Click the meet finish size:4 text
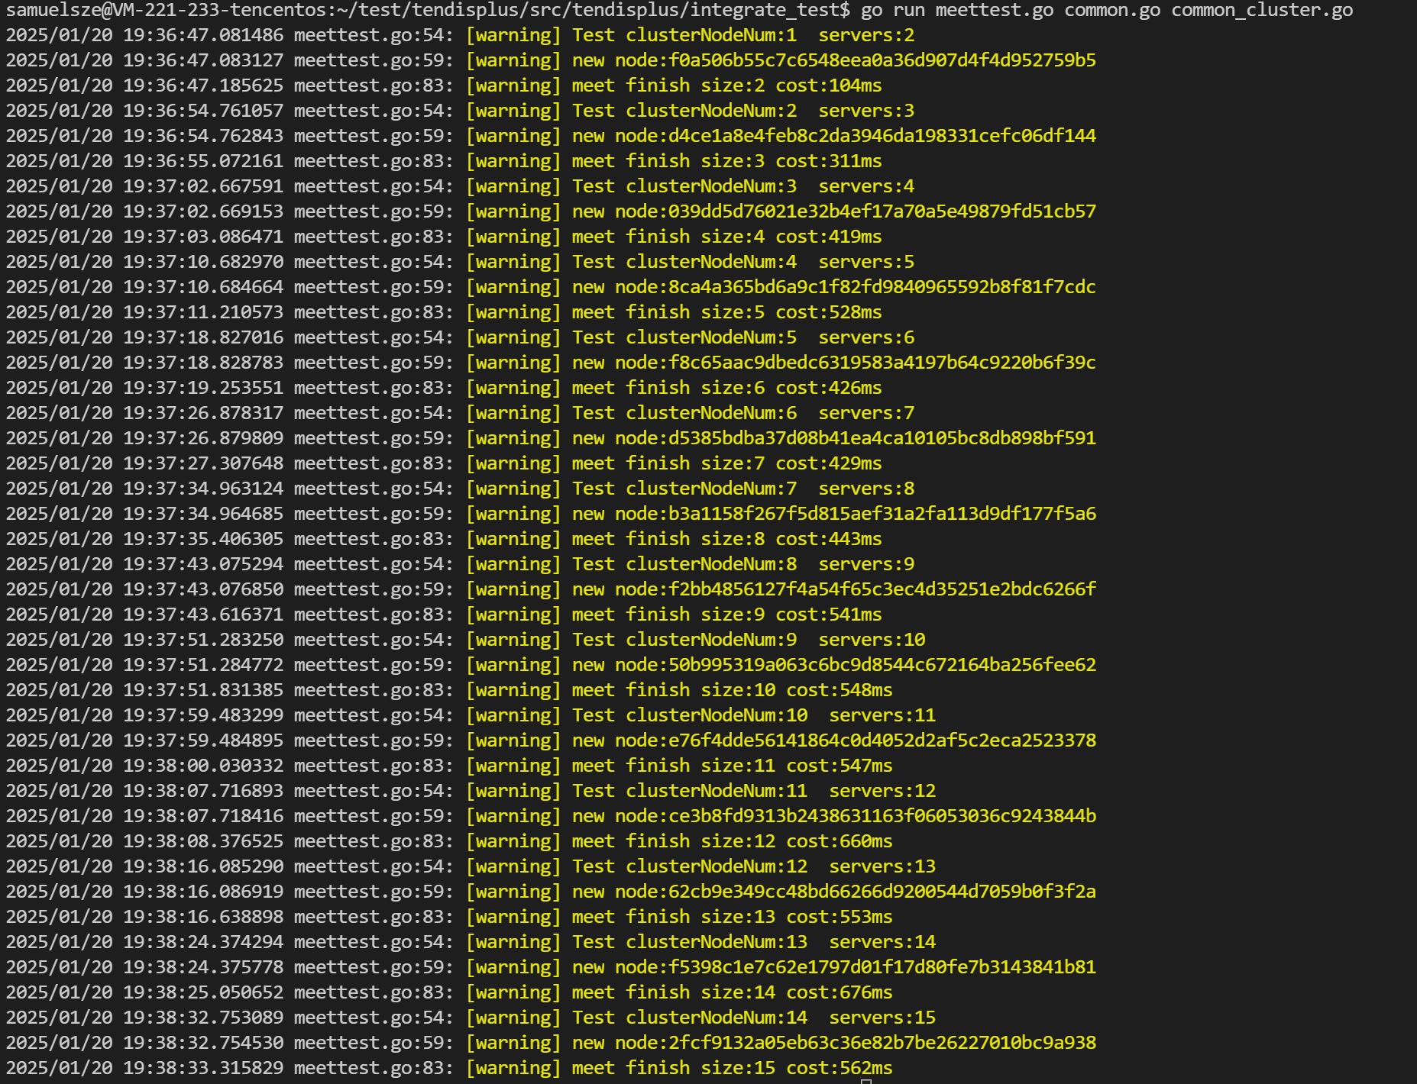The width and height of the screenshot is (1417, 1084). pos(668,237)
